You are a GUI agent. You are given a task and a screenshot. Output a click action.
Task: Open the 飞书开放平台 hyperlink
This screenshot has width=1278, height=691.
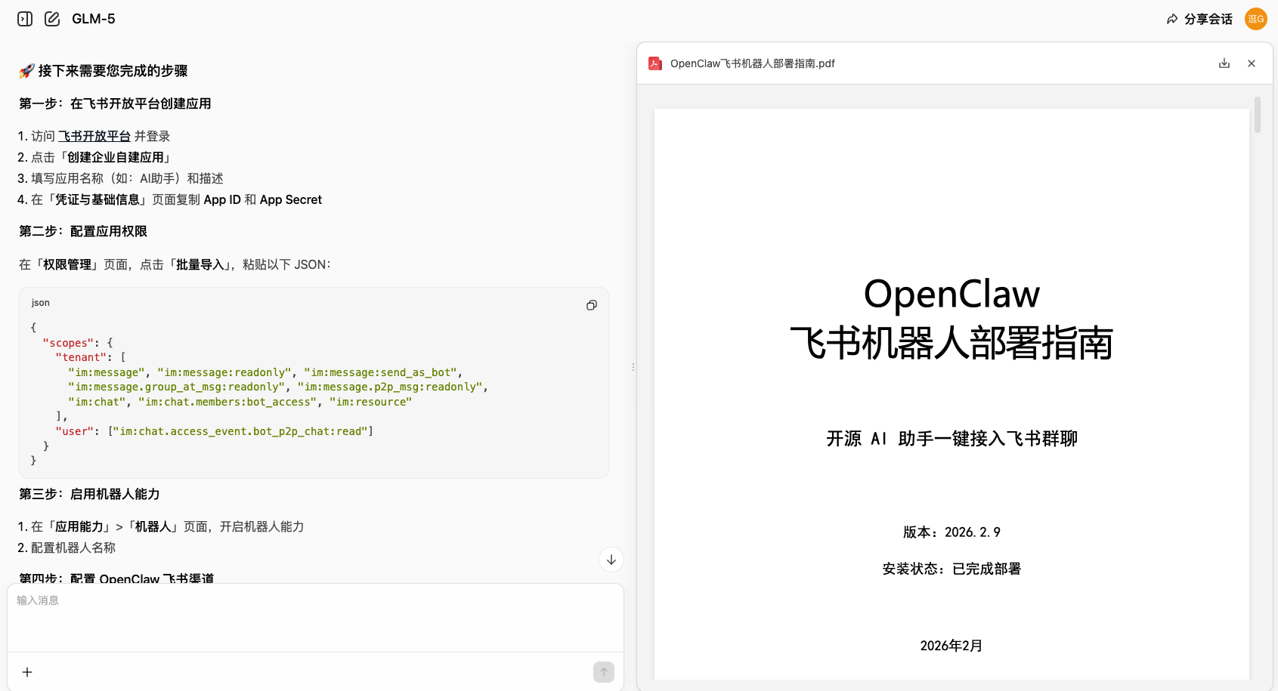[94, 136]
